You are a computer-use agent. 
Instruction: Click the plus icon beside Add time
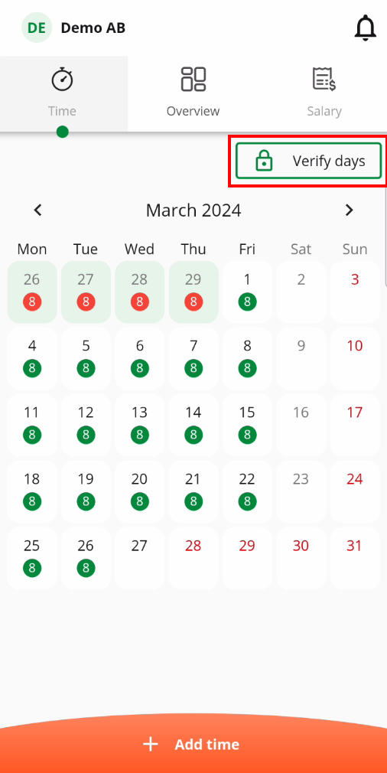(x=151, y=744)
